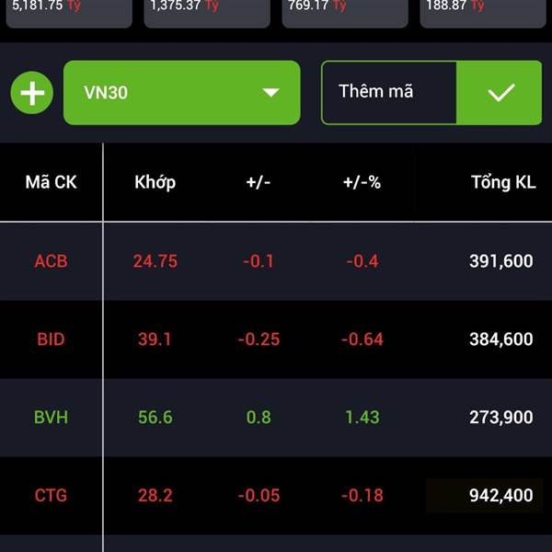The height and width of the screenshot is (552, 552).
Task: Sort by 'Khớp' column header
Action: pos(155,182)
